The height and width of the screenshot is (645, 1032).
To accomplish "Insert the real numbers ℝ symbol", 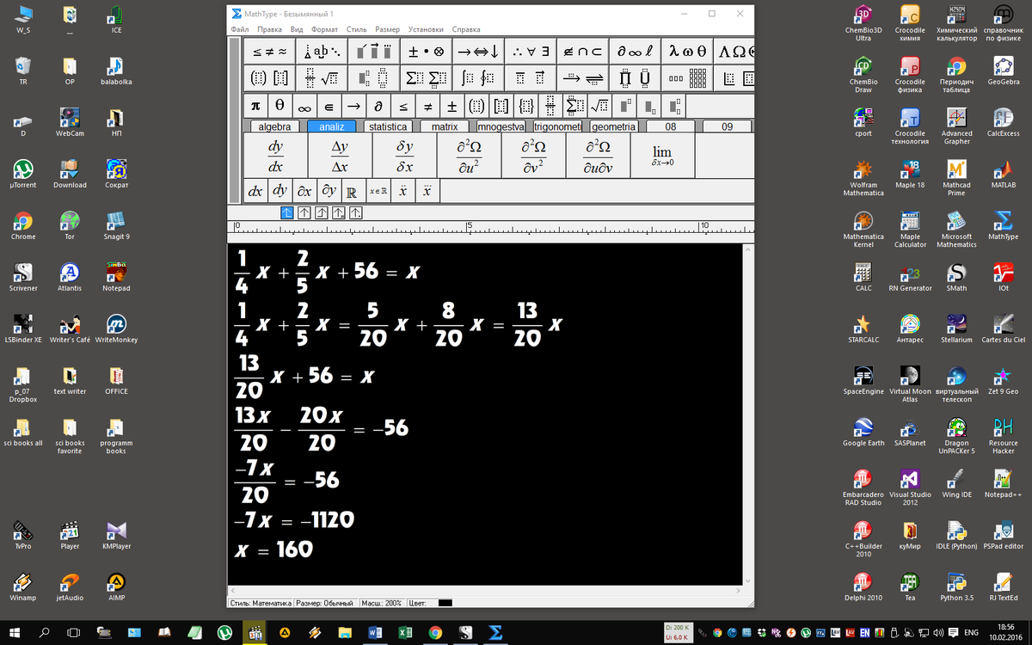I will (x=351, y=191).
